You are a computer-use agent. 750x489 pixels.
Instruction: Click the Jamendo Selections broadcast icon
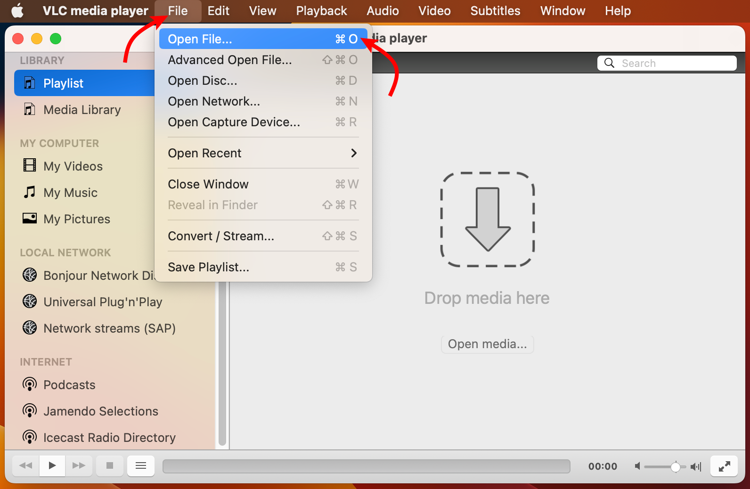coord(30,411)
